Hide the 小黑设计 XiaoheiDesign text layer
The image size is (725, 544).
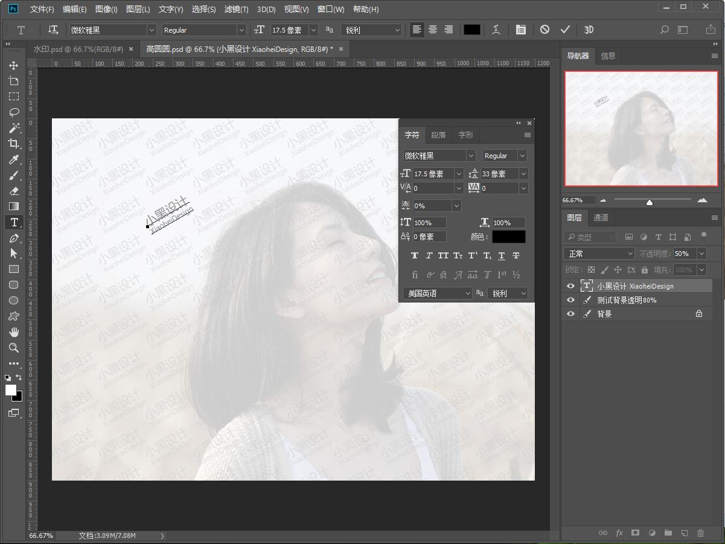tap(570, 286)
